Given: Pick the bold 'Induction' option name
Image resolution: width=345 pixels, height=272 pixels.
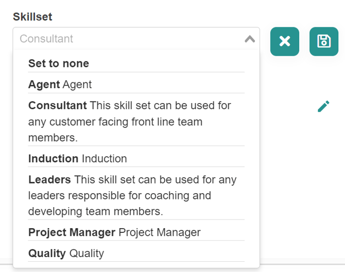Looking at the screenshot, I should [53, 159].
